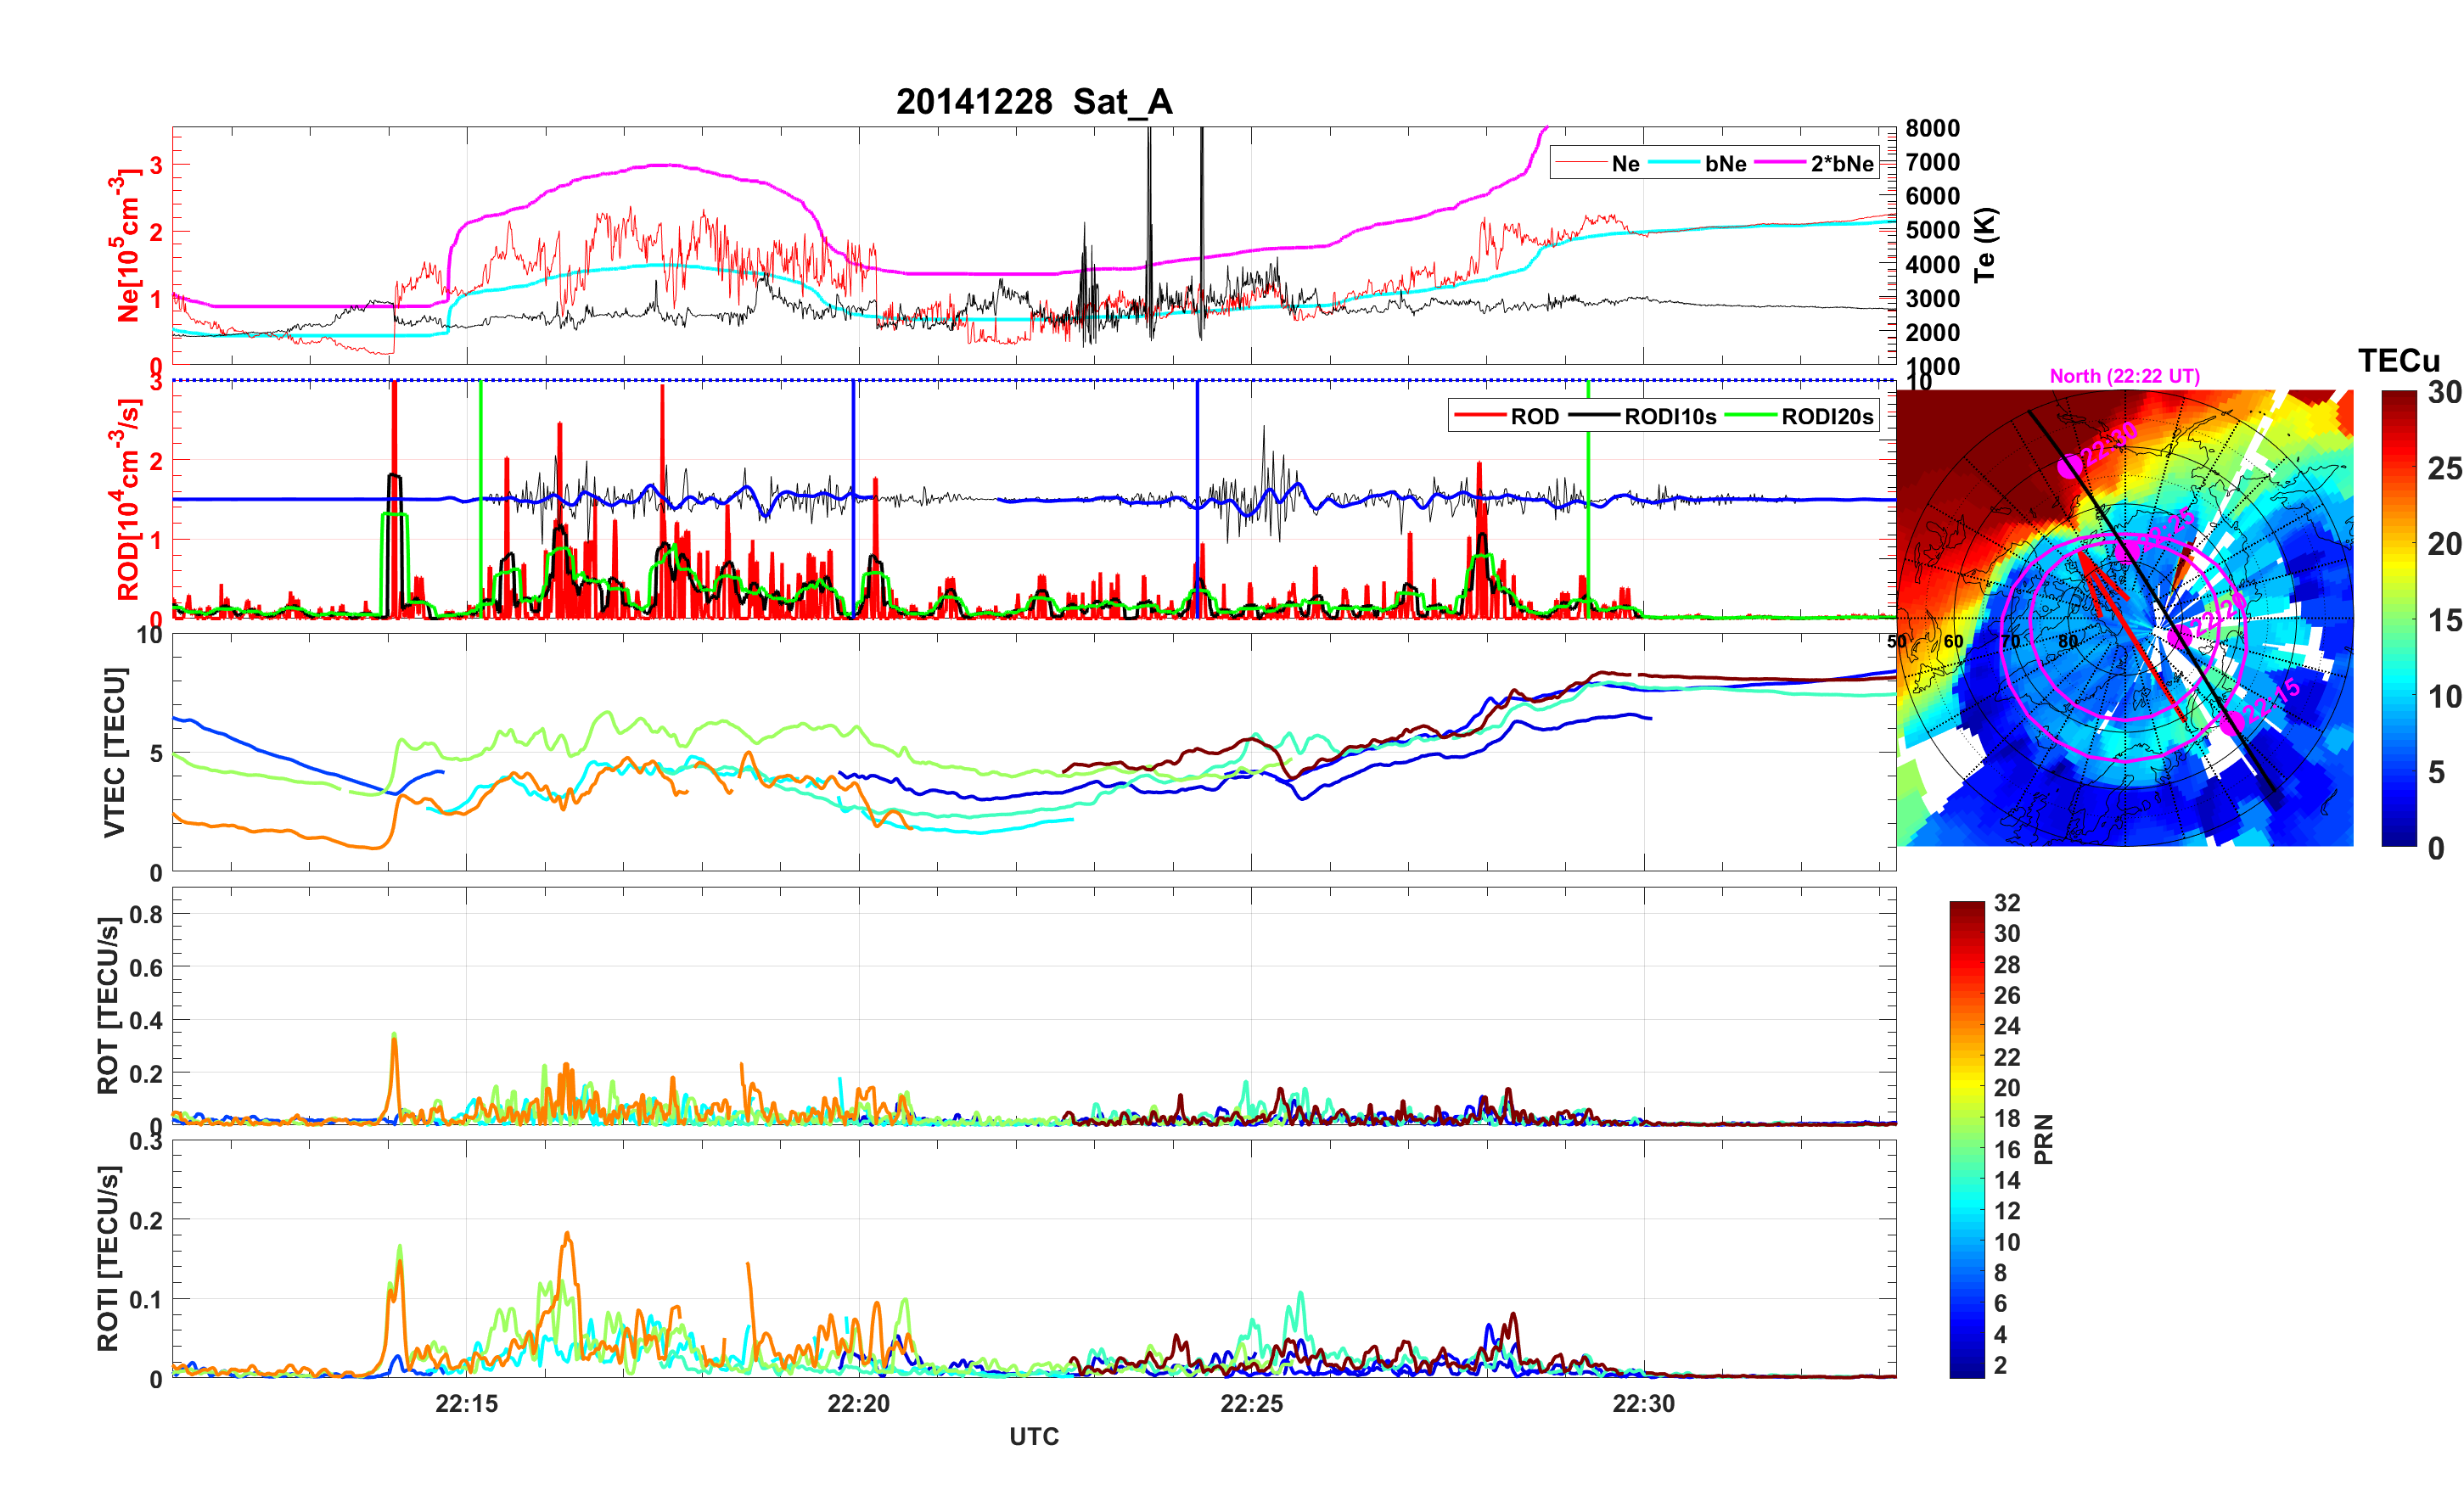Click the magenta 22:30 marker on polar map

coord(2069,467)
